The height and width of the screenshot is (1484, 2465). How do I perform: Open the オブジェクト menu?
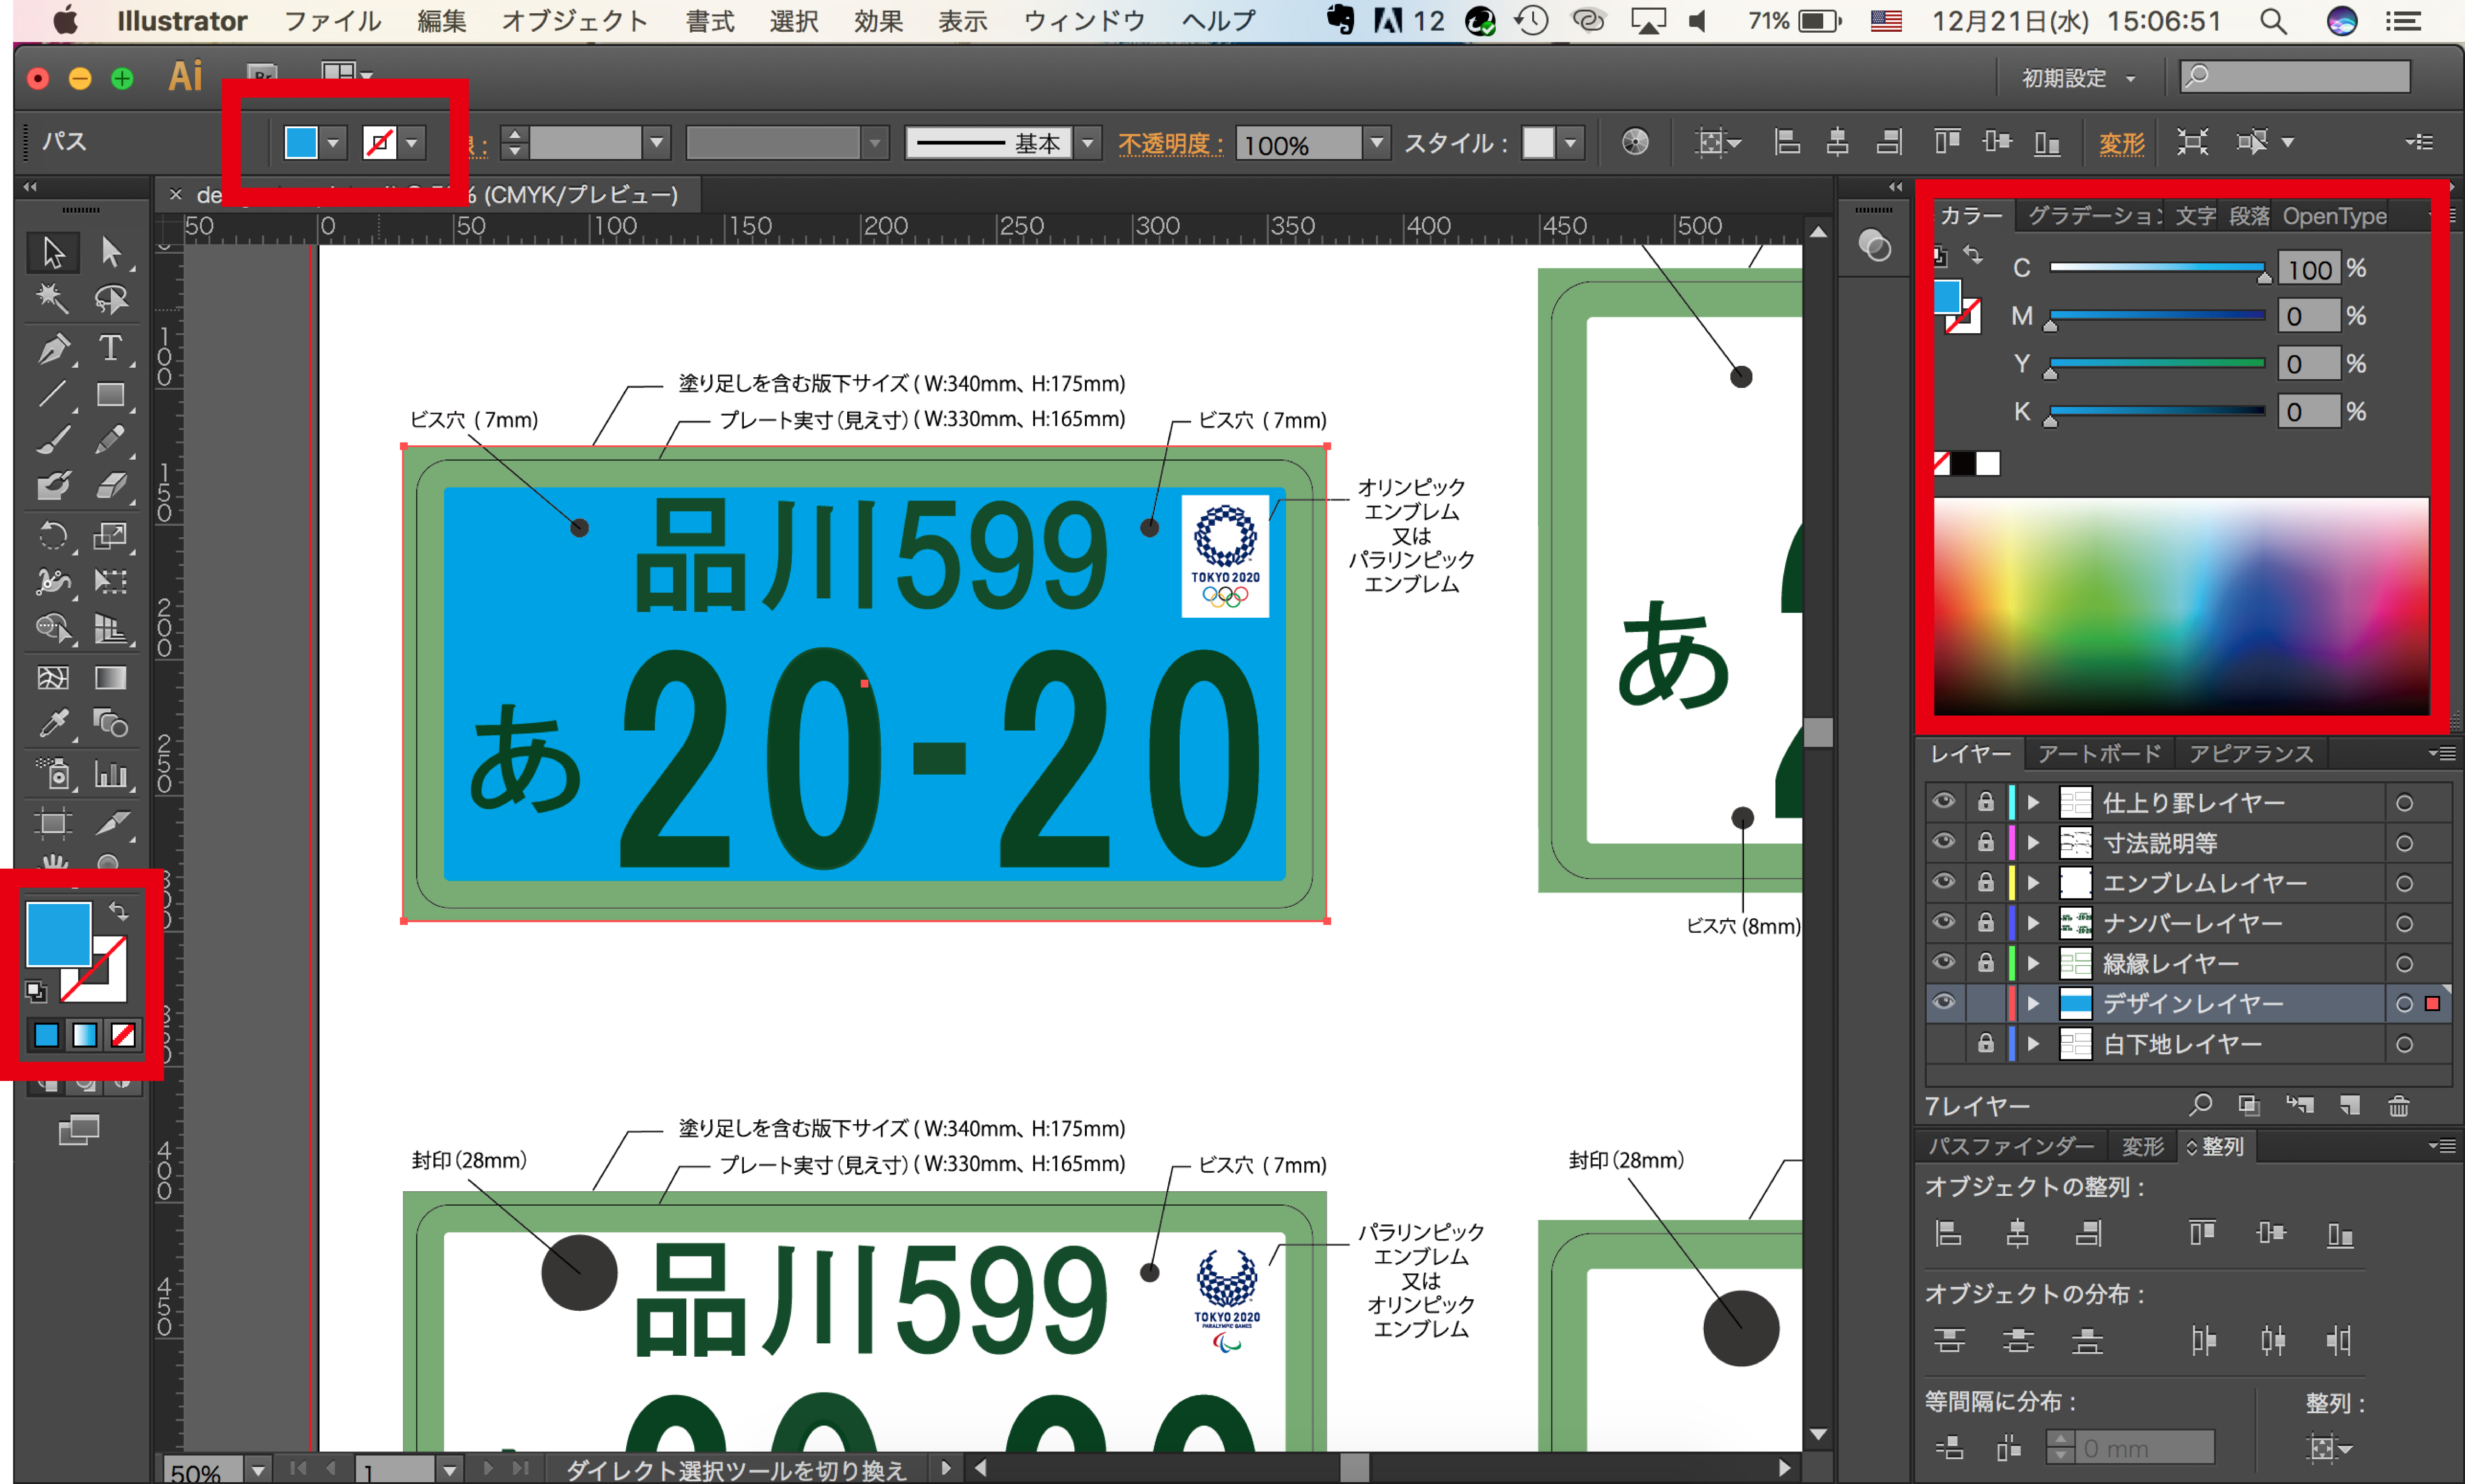coord(574,21)
